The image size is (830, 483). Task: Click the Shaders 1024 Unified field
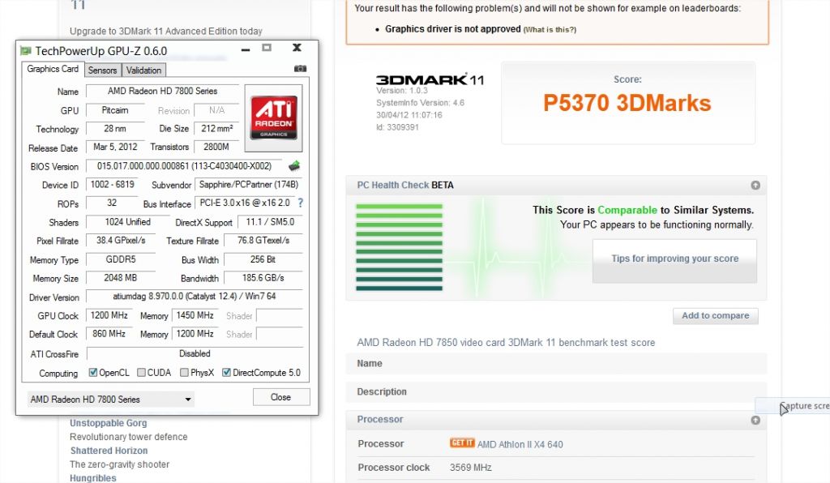127,222
